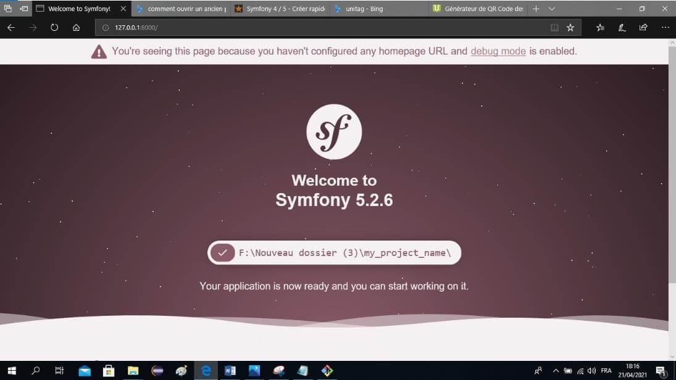Image resolution: width=676 pixels, height=380 pixels.
Task: Go to the browser Home page
Action: tap(76, 27)
